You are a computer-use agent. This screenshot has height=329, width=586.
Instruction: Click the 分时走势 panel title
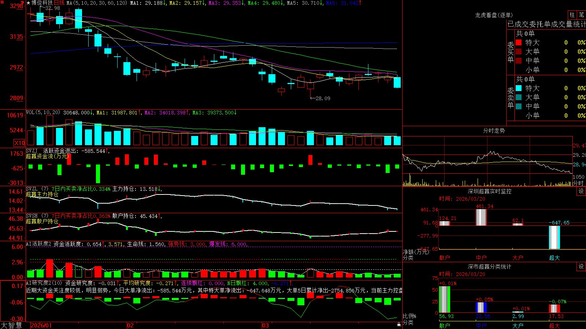click(494, 131)
